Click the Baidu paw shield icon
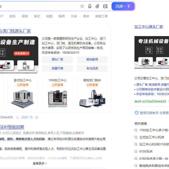The image size is (169, 169). click(137, 113)
